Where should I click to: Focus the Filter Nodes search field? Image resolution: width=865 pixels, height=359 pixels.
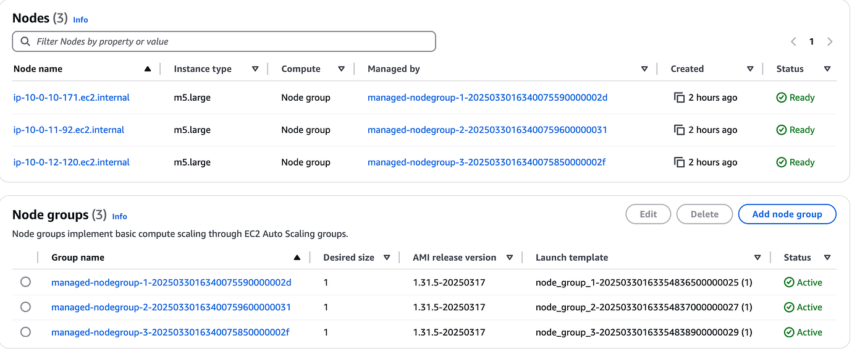[224, 41]
